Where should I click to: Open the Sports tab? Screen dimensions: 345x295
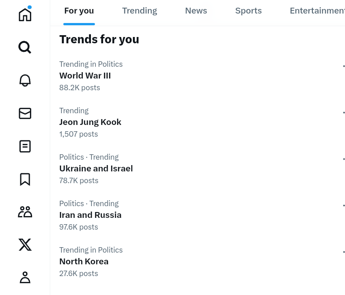[x=248, y=11]
